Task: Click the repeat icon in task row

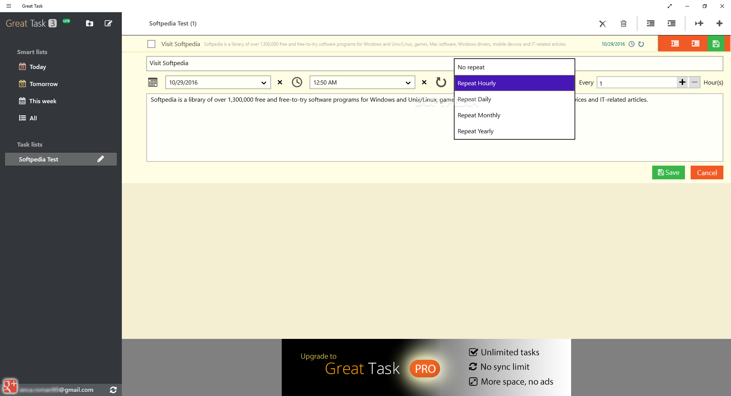Action: 641,44
